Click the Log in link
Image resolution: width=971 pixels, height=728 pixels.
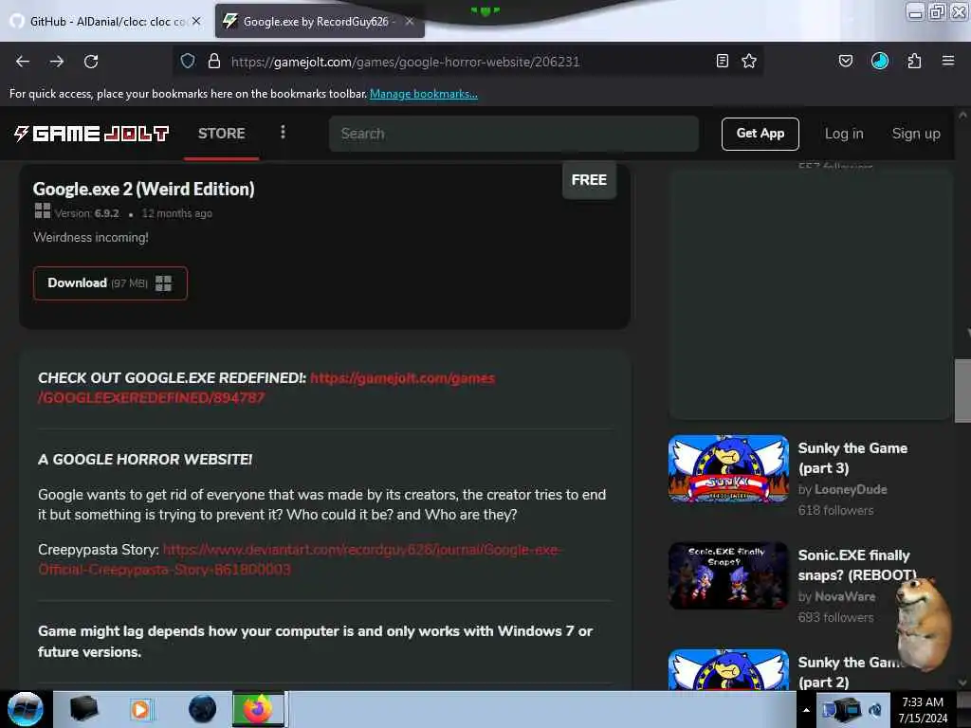tap(843, 134)
